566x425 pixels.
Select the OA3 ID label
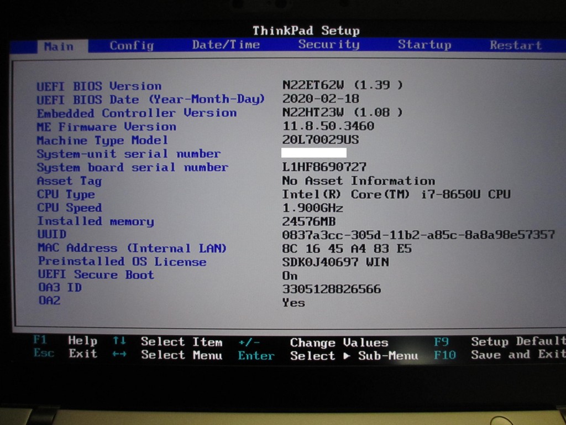(x=60, y=288)
